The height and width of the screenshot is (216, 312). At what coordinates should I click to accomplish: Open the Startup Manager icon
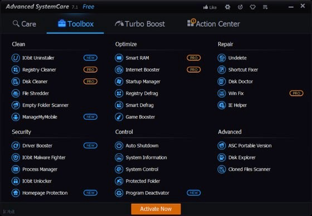point(119,82)
